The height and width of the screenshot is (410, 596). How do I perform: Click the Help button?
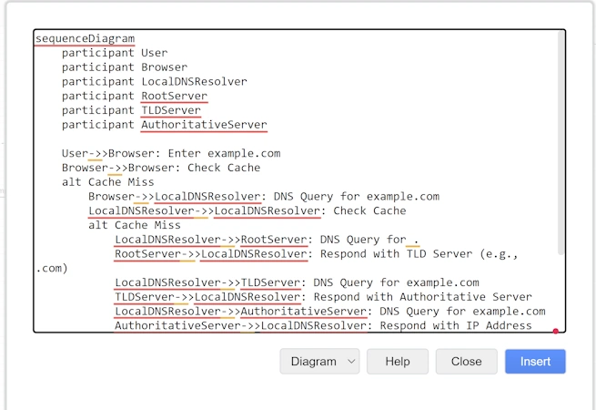(398, 361)
